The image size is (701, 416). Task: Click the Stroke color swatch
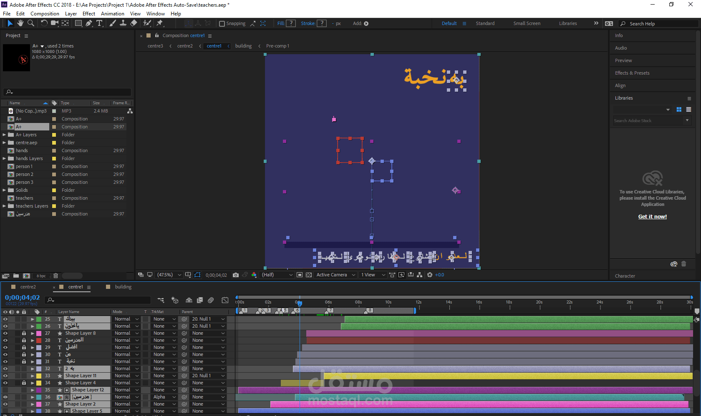[x=322, y=24]
